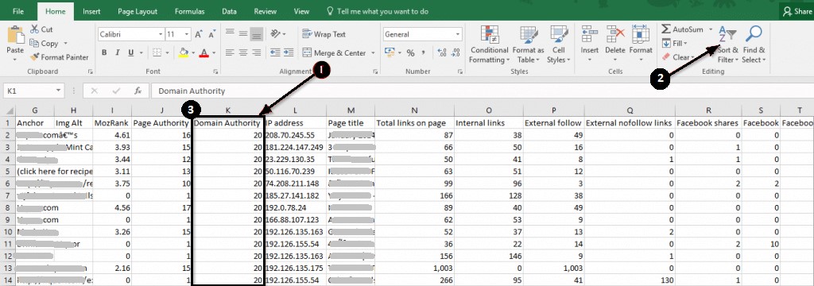Viewport: 814px width, 286px height.
Task: Open the Merge & Center dropdown arrow
Action: coord(373,53)
